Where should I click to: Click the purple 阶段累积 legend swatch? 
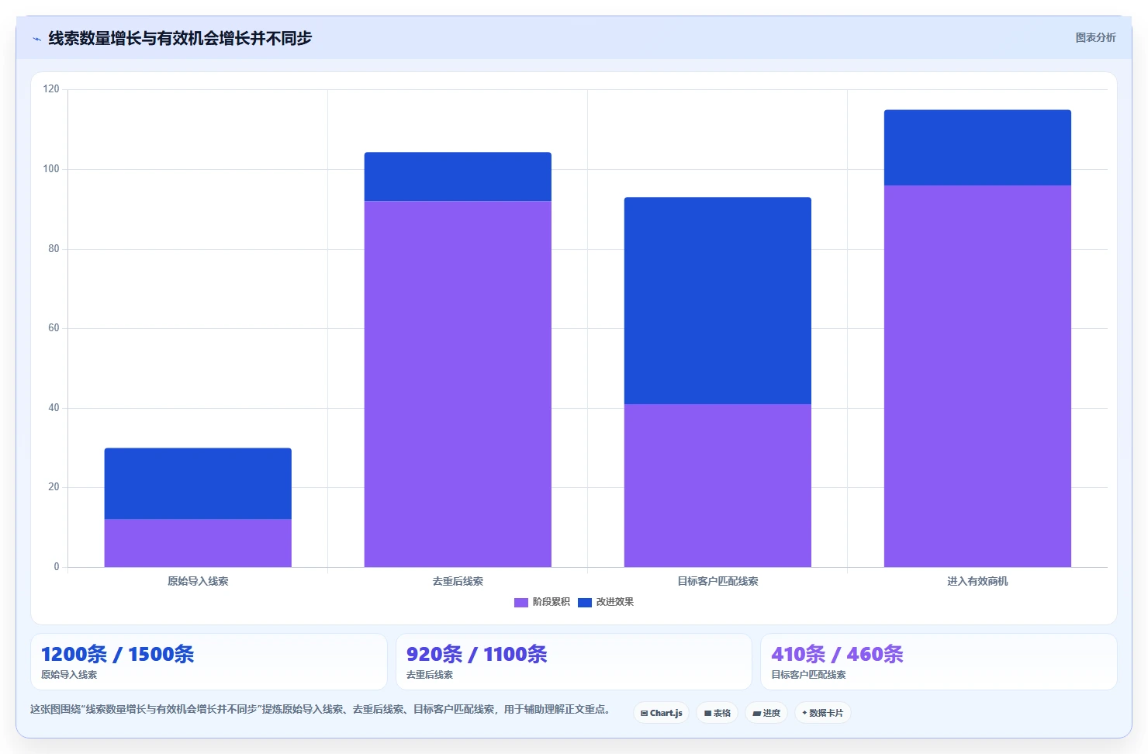click(x=521, y=602)
